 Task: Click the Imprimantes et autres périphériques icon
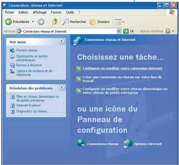[x=12, y=56]
